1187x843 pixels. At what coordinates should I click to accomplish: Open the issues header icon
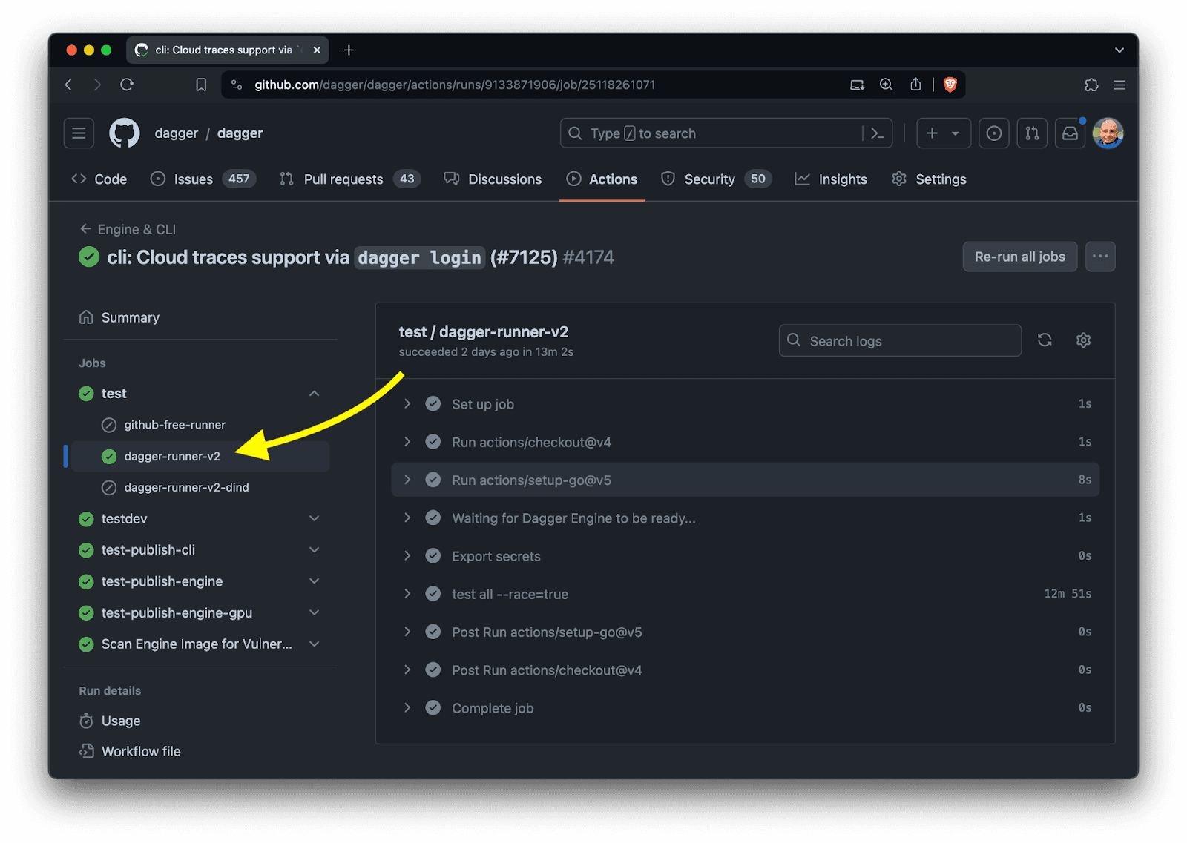(x=993, y=133)
